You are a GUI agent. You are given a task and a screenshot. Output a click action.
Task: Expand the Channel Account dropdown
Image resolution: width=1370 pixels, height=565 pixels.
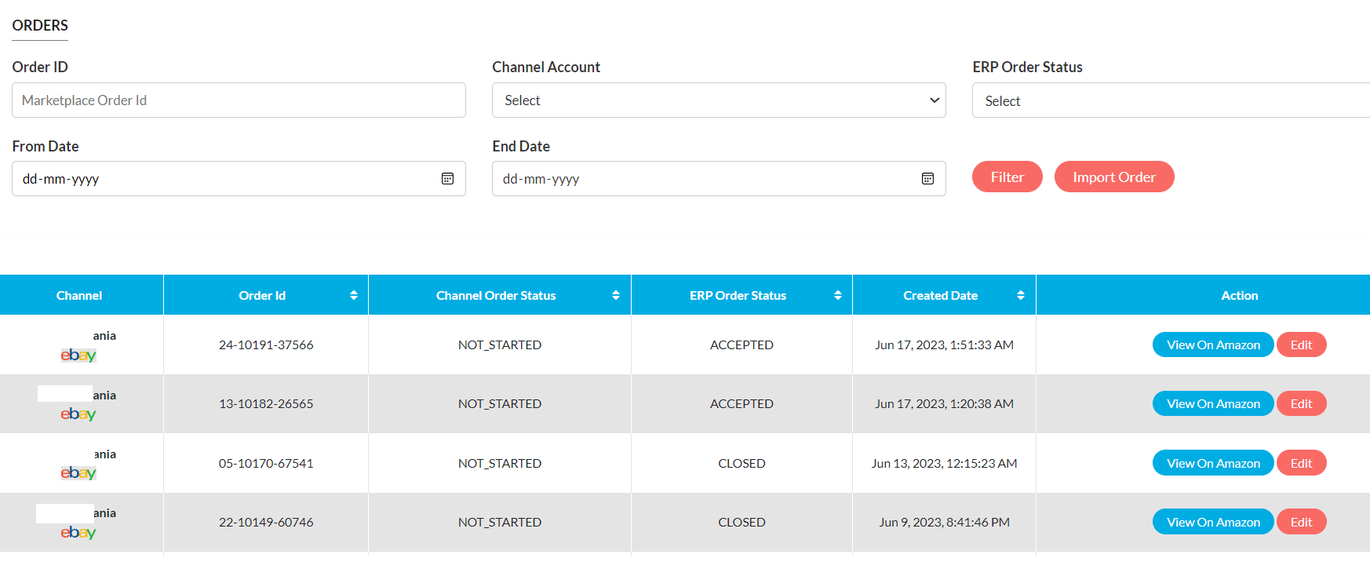tap(718, 100)
